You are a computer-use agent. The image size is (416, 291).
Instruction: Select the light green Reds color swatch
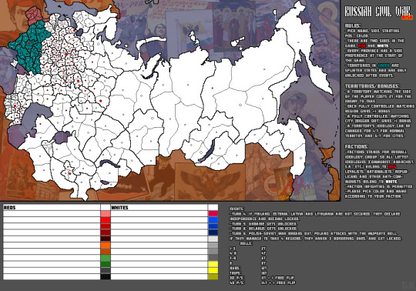(106, 258)
